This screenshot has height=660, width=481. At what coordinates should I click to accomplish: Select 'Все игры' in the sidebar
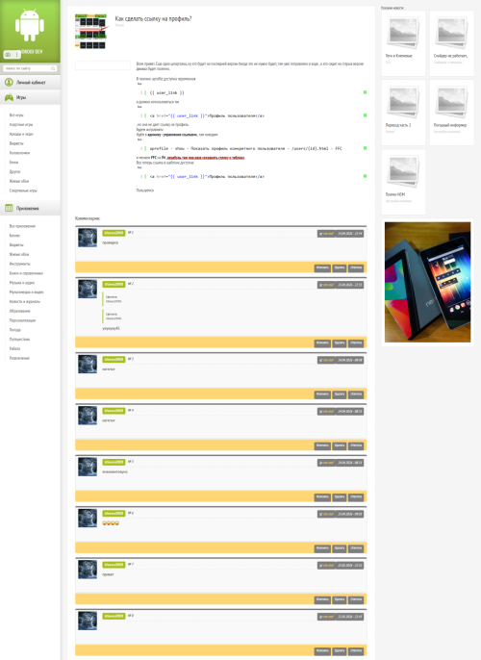click(x=16, y=114)
